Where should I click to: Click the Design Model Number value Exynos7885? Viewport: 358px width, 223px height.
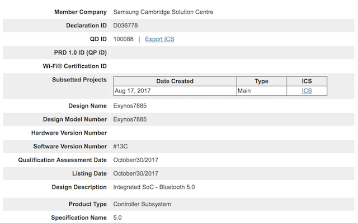click(130, 119)
